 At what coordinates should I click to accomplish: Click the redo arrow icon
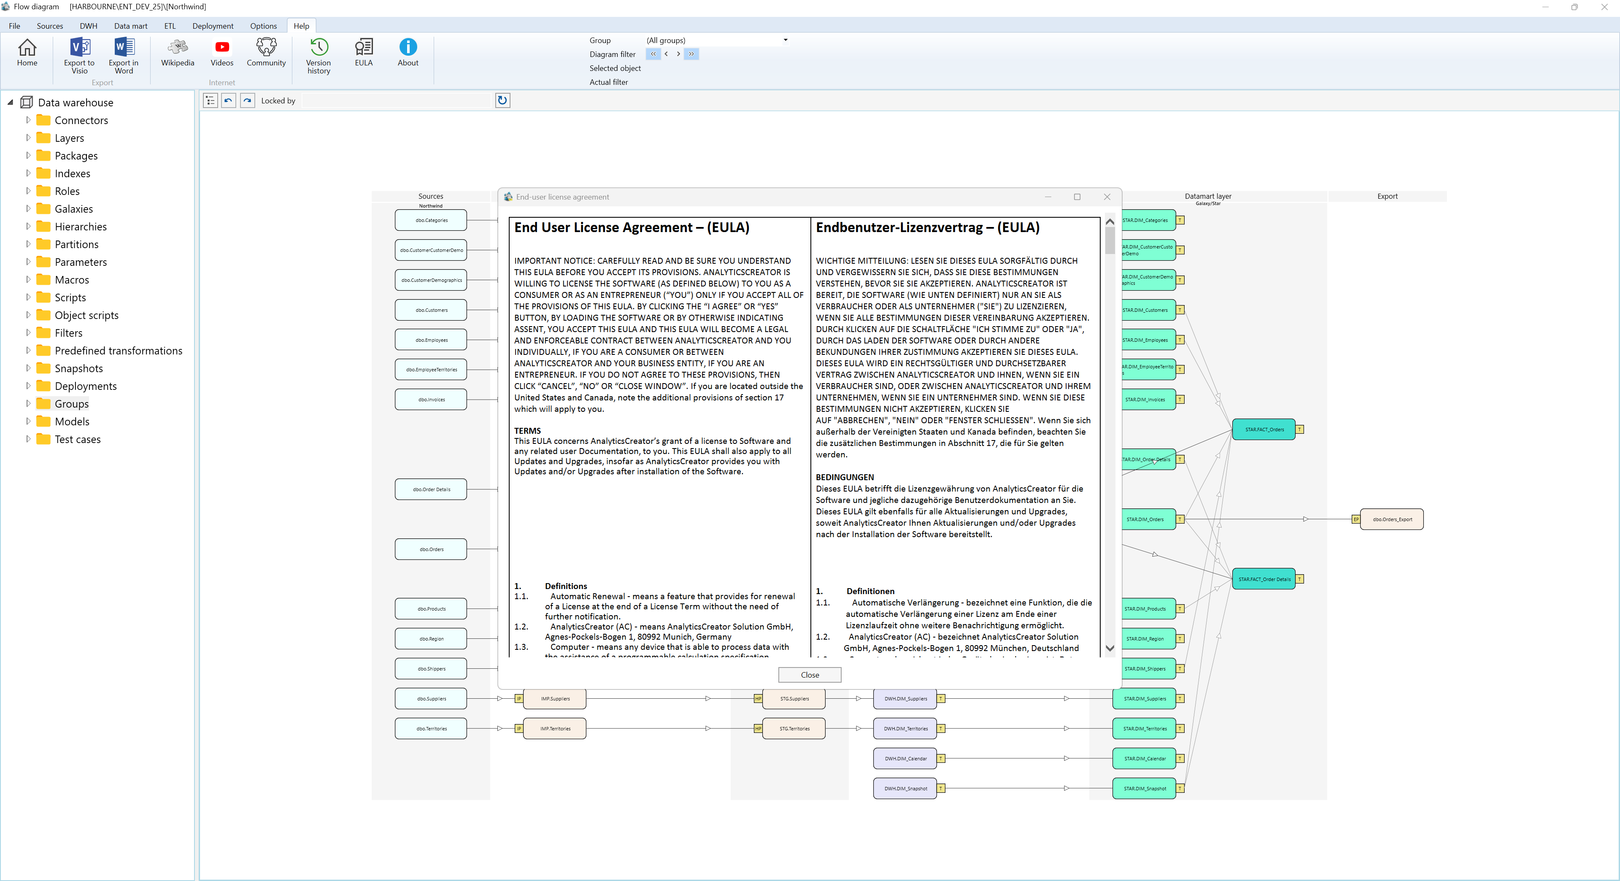[x=248, y=100]
